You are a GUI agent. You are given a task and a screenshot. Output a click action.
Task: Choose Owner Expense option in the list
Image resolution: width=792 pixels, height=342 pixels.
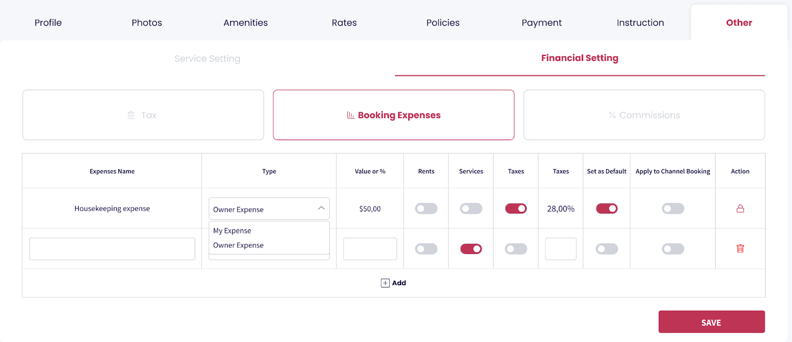pos(238,245)
